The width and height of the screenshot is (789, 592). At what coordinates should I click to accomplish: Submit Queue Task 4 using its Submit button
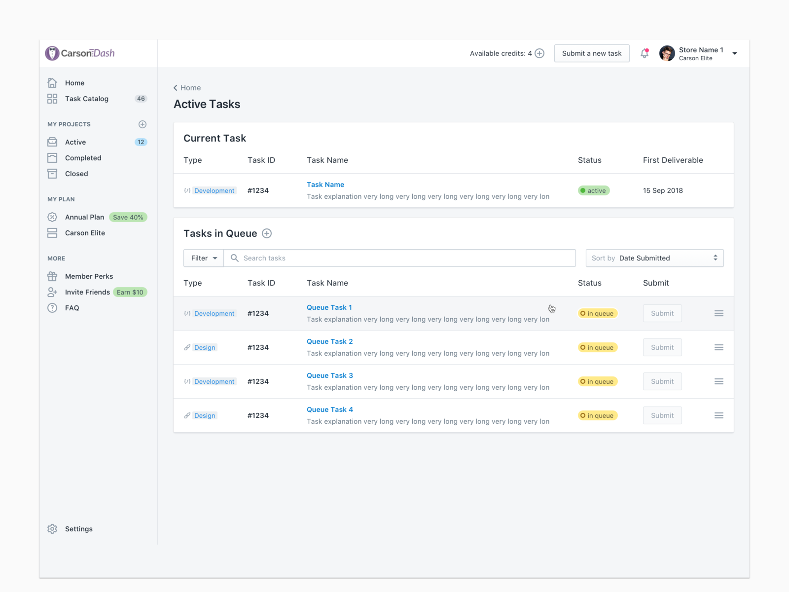coord(662,415)
